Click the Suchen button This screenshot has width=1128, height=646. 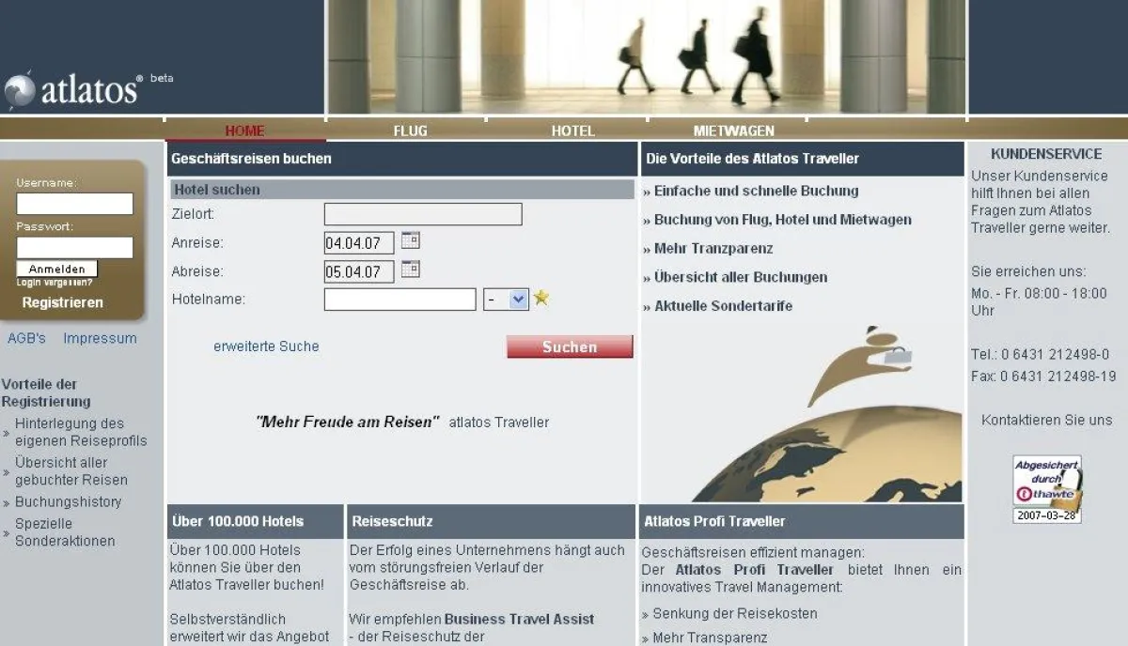click(x=569, y=346)
